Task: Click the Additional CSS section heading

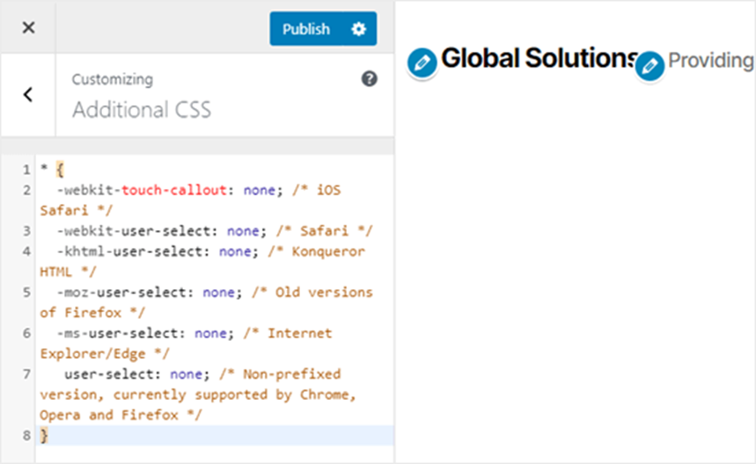Action: pyautogui.click(x=142, y=110)
